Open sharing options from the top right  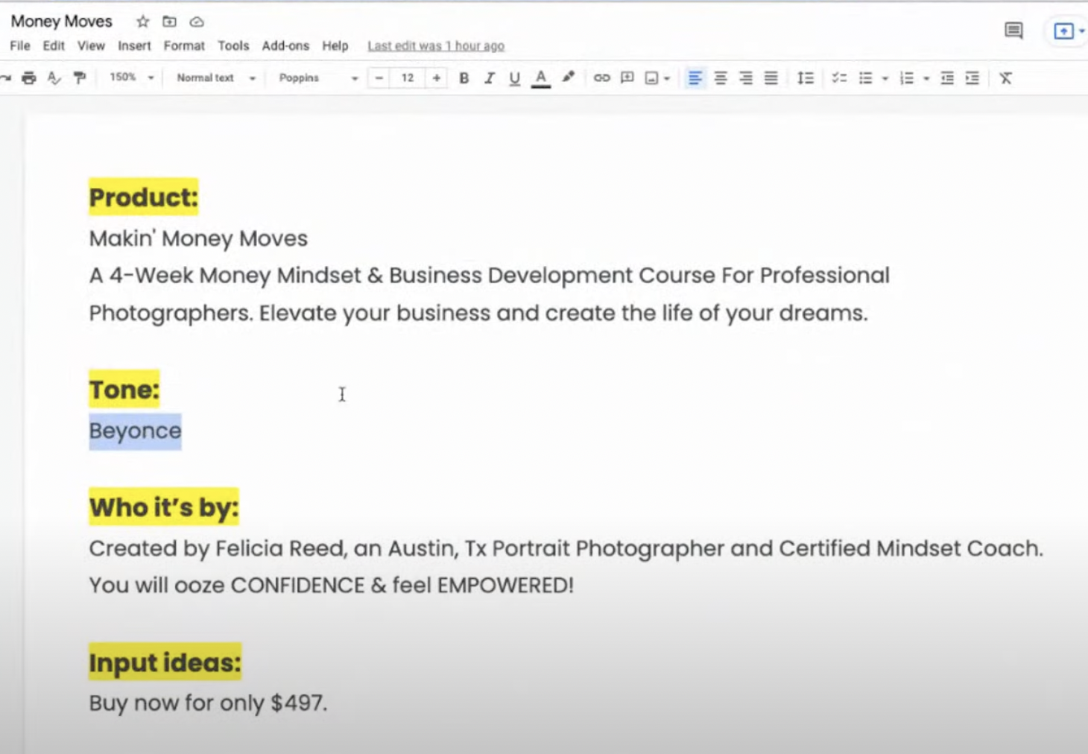coord(1064,31)
